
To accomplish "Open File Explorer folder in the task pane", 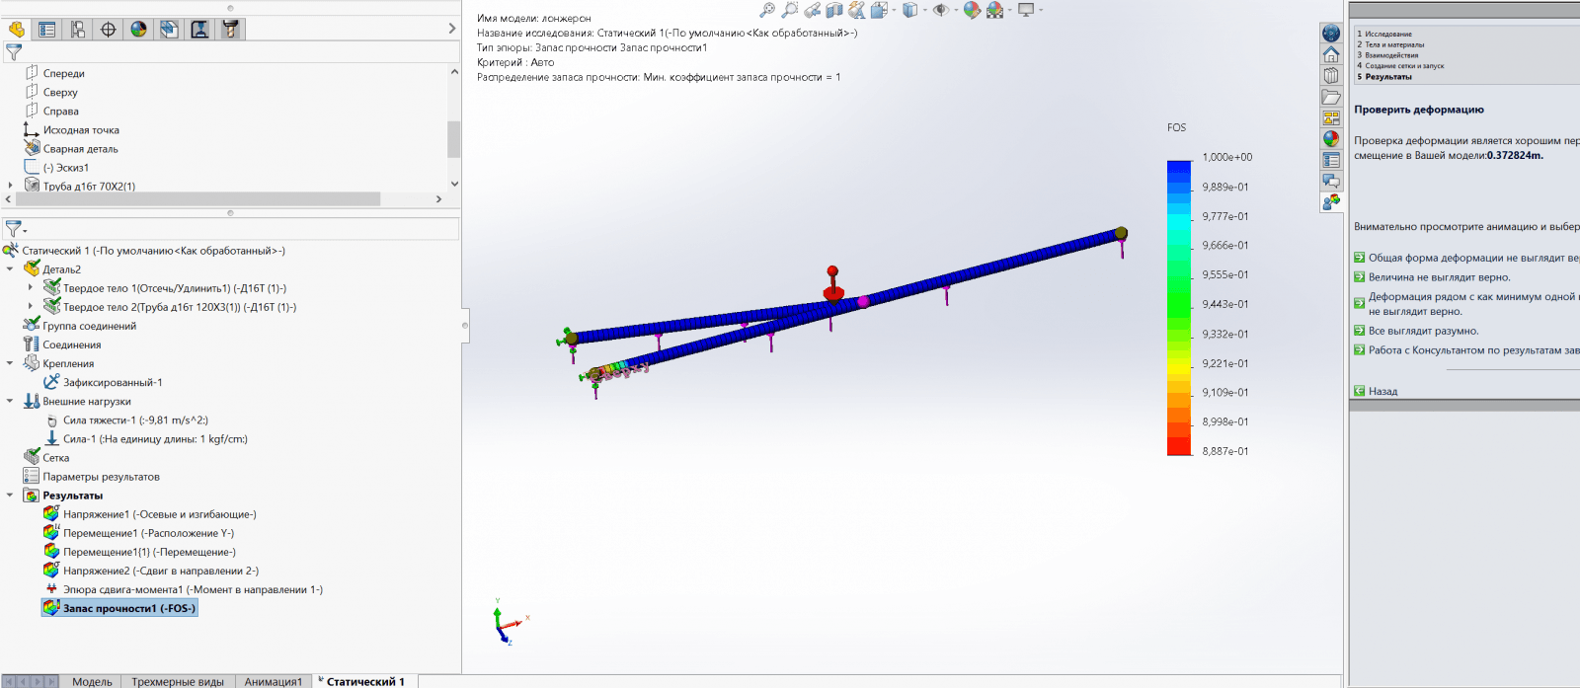I will [x=1331, y=97].
